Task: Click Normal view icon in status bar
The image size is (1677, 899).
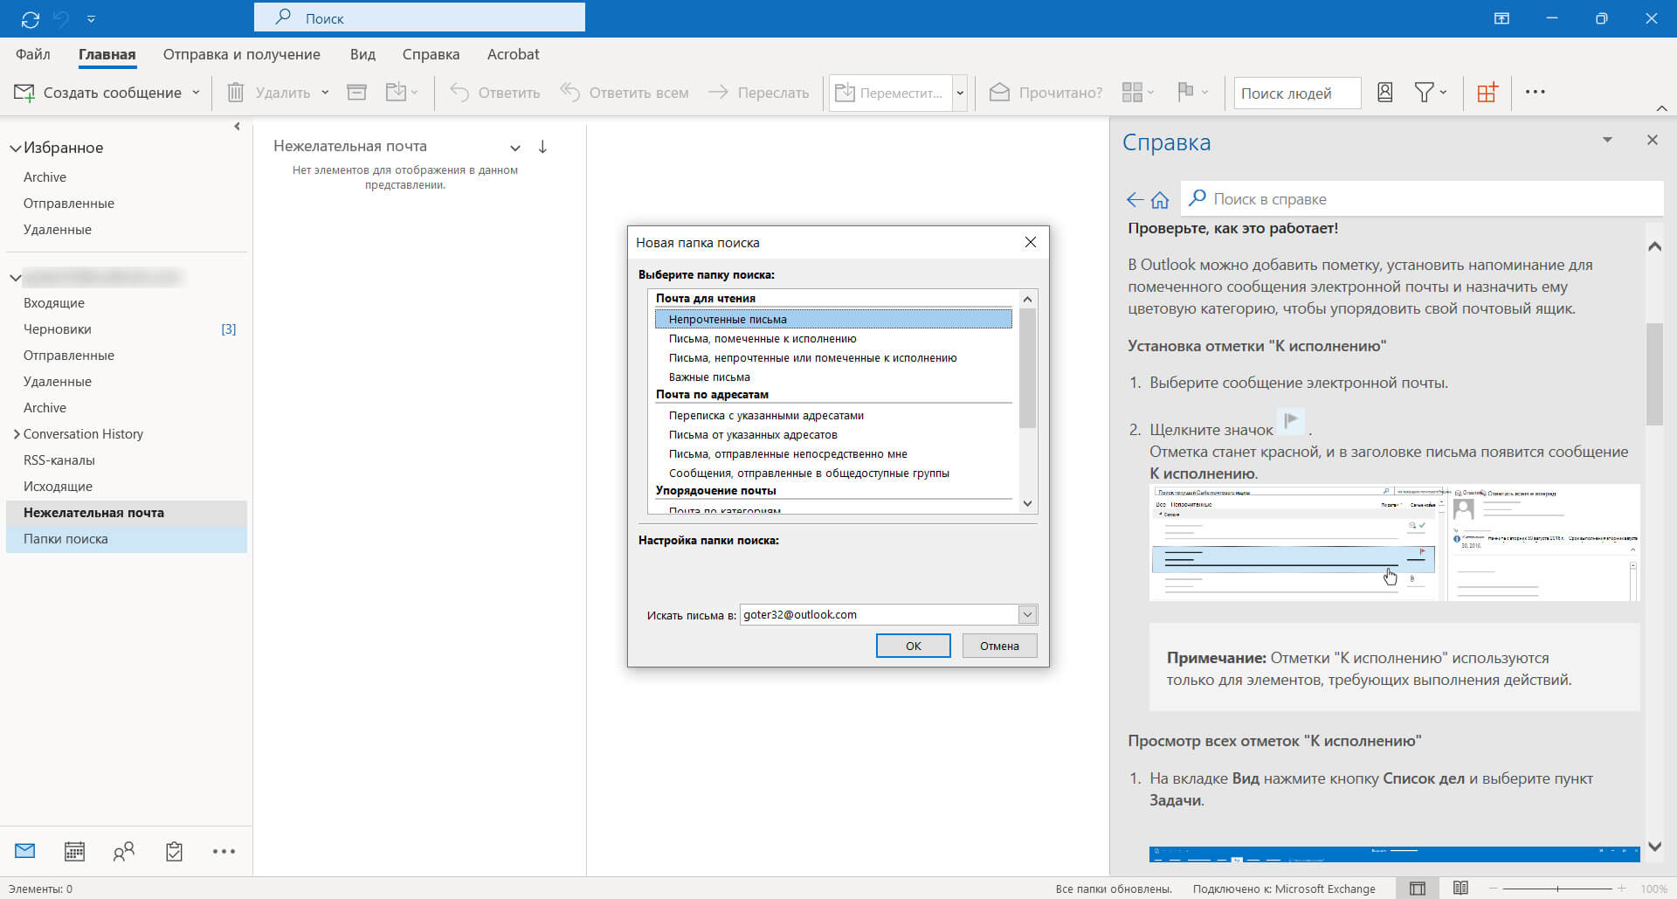Action: (x=1418, y=889)
